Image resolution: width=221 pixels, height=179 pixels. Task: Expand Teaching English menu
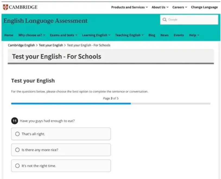pos(129,35)
